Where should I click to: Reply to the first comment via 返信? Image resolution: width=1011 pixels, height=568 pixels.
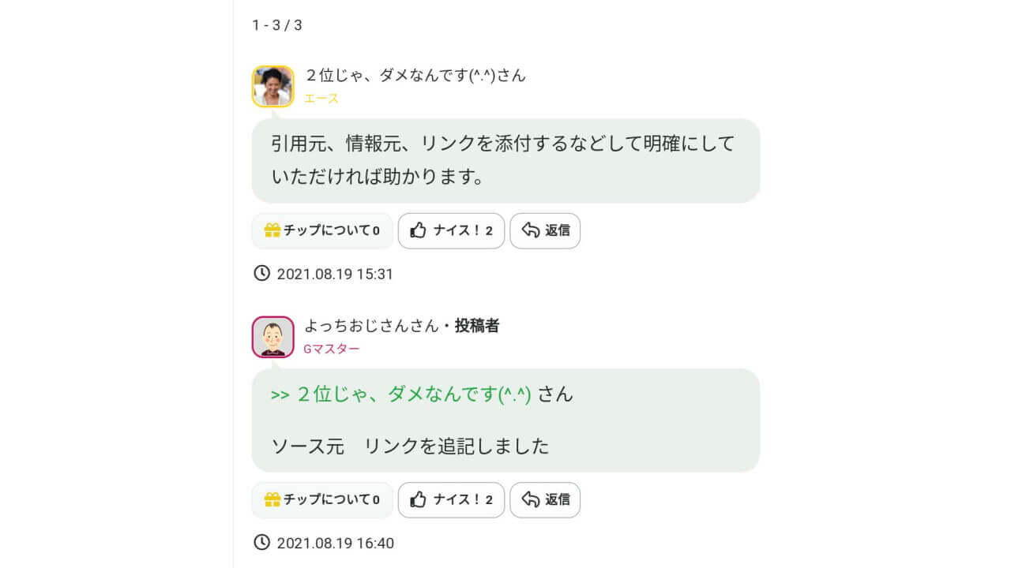point(545,230)
